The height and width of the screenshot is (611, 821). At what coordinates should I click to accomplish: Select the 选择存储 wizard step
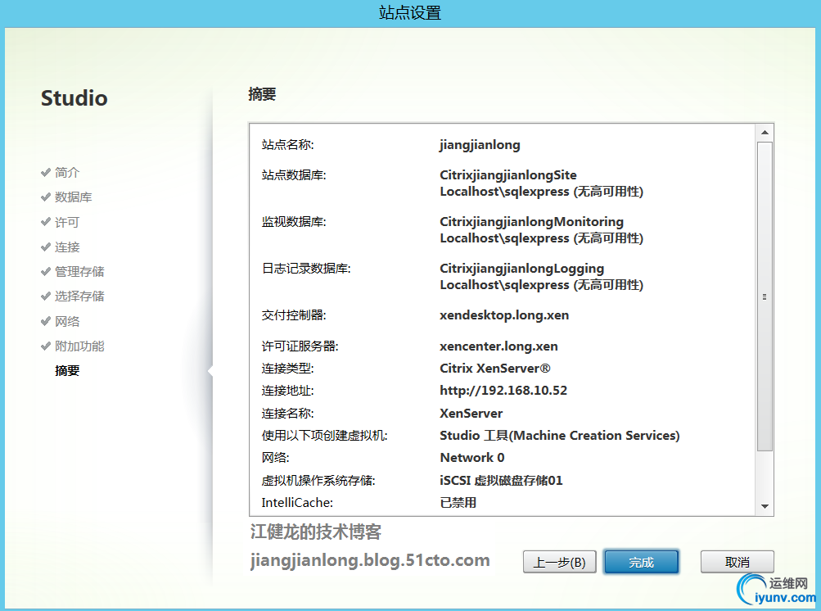(x=79, y=296)
